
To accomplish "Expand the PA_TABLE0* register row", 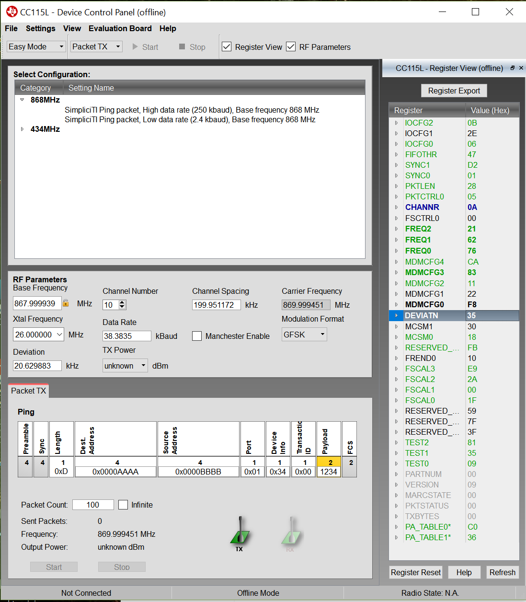I will click(396, 527).
